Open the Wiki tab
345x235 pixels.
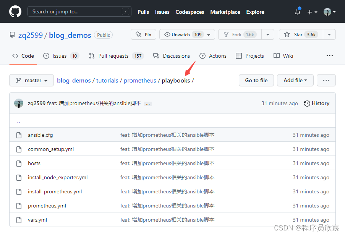(283, 56)
